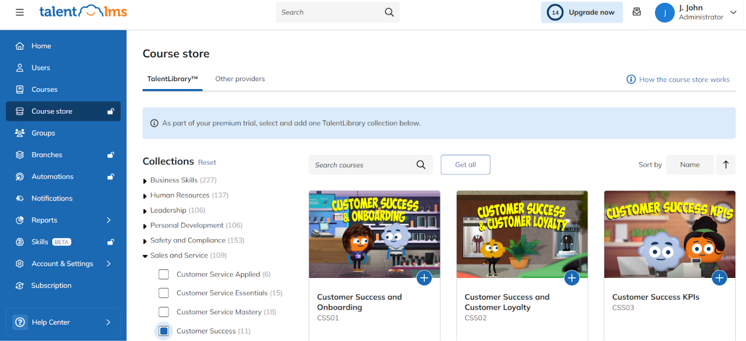Open the Sort by Name dropdown
The image size is (746, 341).
pos(689,164)
